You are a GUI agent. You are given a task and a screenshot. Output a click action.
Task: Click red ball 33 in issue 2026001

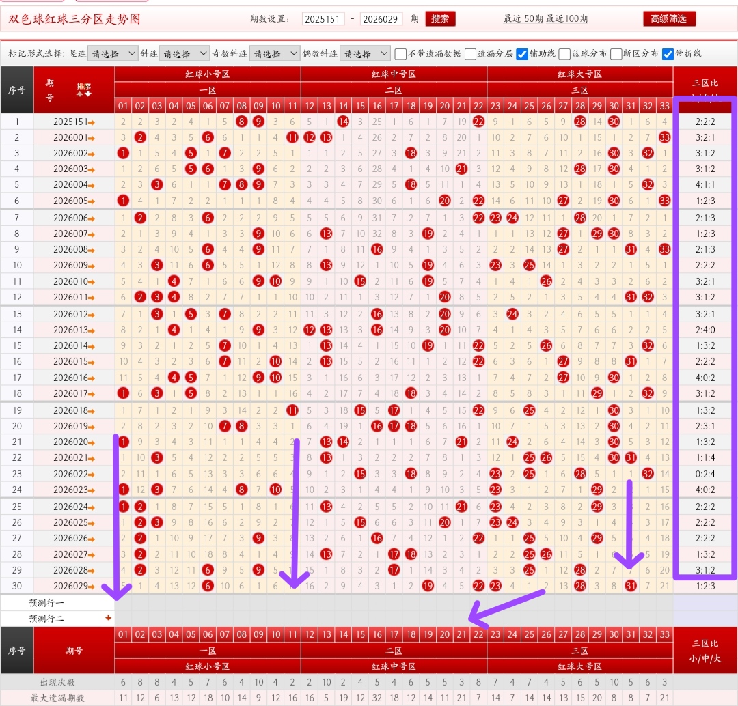665,137
